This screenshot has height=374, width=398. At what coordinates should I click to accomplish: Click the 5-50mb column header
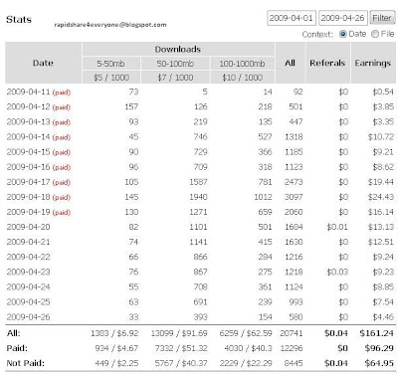pos(111,64)
